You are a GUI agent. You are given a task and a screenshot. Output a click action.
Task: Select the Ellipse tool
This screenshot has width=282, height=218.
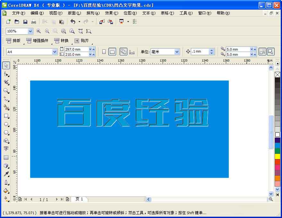6,124
